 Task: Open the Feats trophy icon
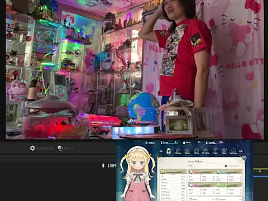pos(215,151)
